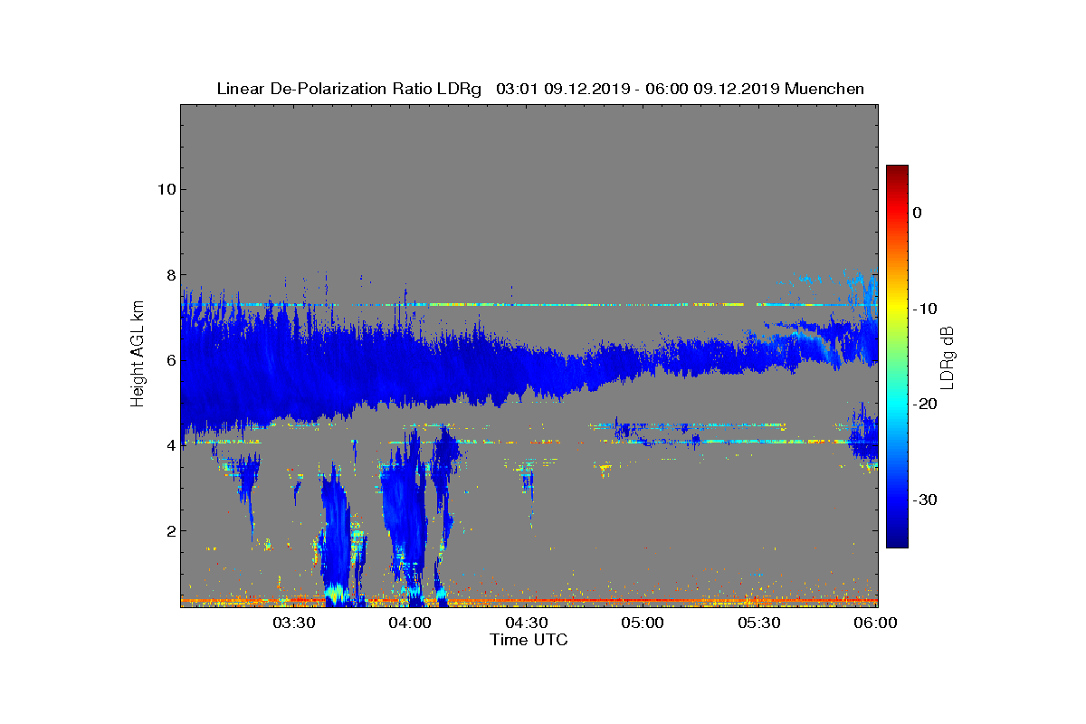Click the 'Height AGL km' y-axis label
1086x724 pixels.
point(138,355)
